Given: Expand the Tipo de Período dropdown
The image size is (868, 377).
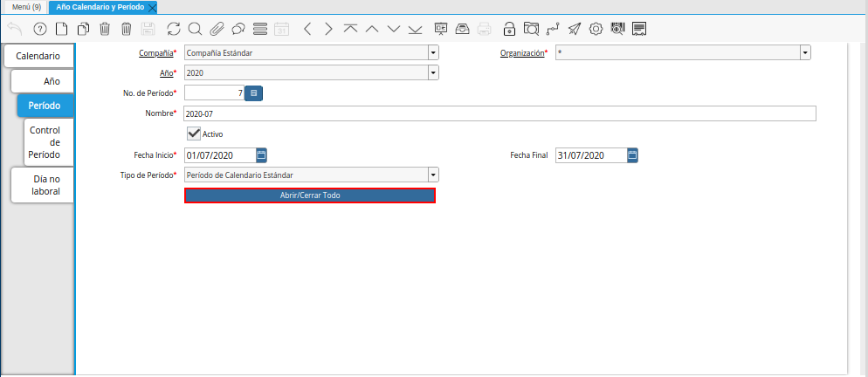Looking at the screenshot, I should pos(433,175).
